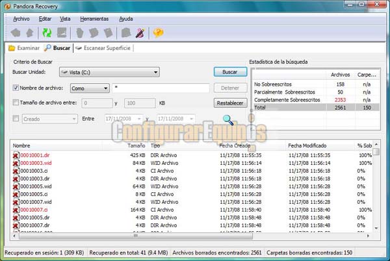The width and height of the screenshot is (390, 261).
Task: Select the file name 00010003.dir
Action: click(x=35, y=179)
